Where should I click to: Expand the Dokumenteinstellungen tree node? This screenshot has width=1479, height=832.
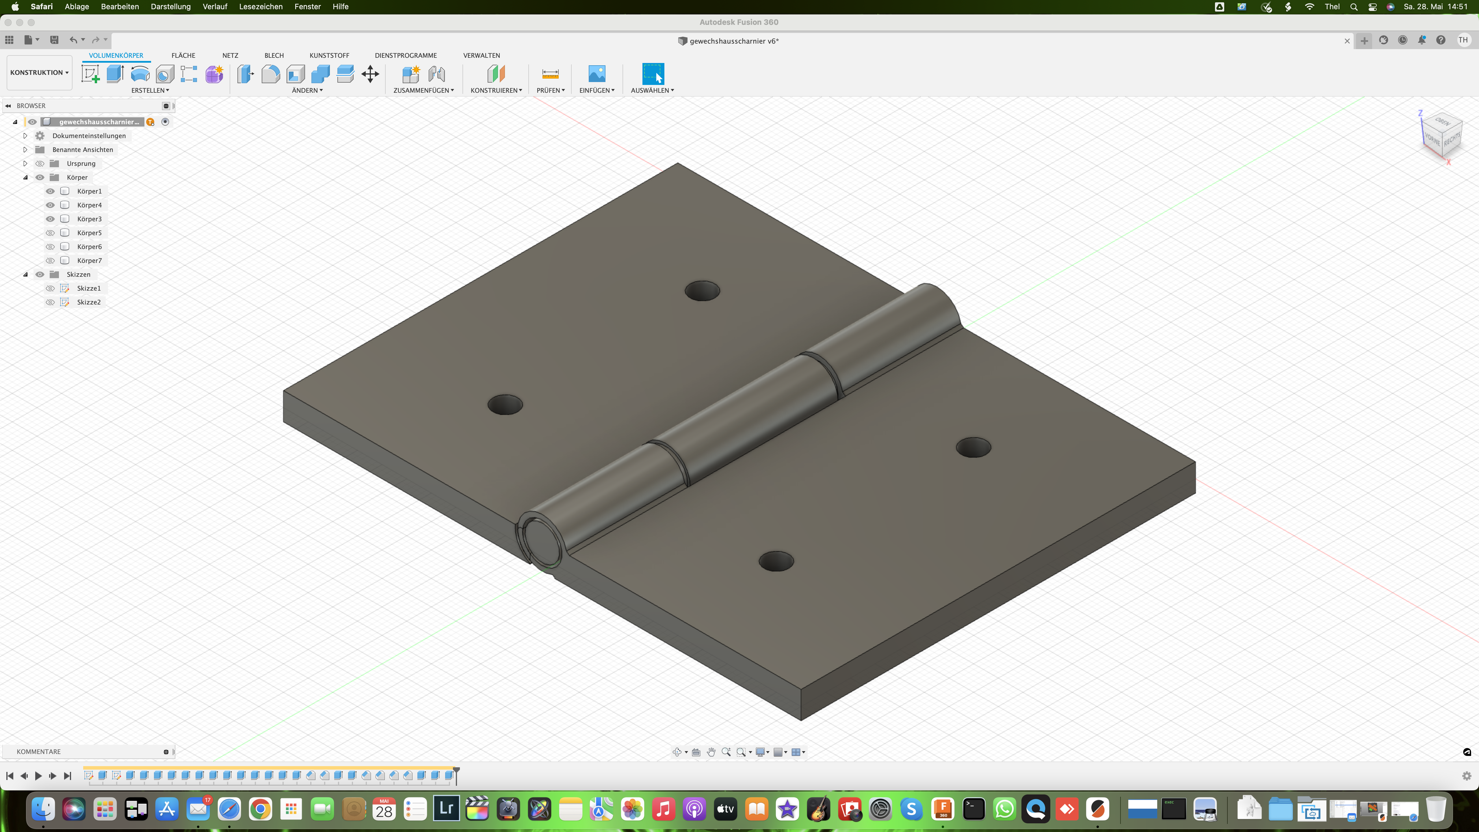[25, 135]
